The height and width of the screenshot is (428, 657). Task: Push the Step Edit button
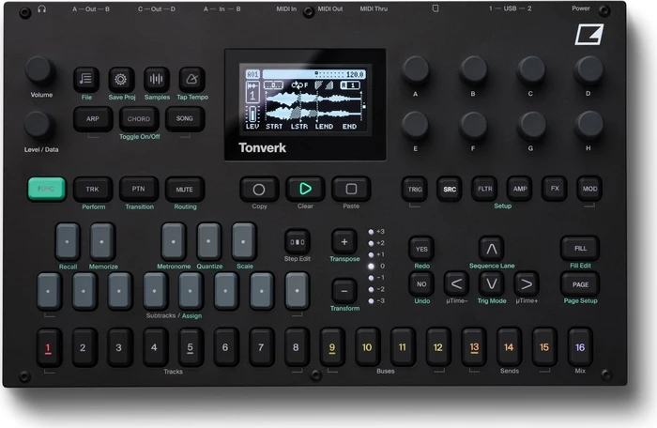(298, 242)
